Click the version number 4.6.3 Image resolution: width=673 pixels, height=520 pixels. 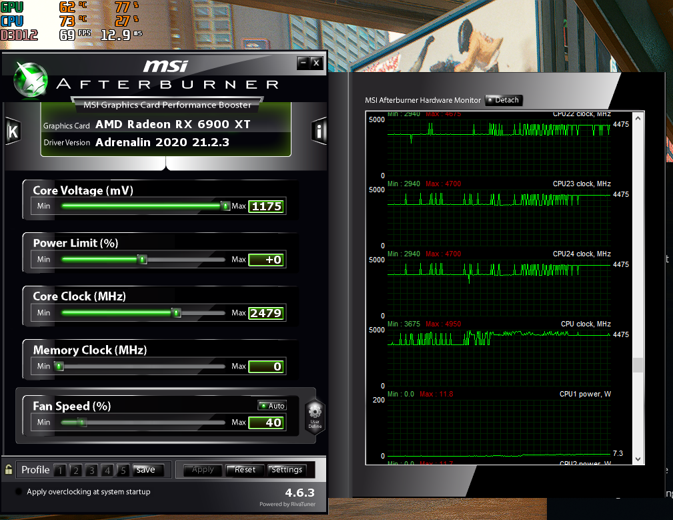click(x=299, y=493)
